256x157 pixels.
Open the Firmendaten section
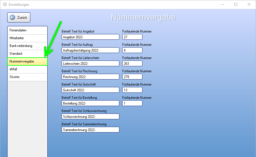[27, 30]
